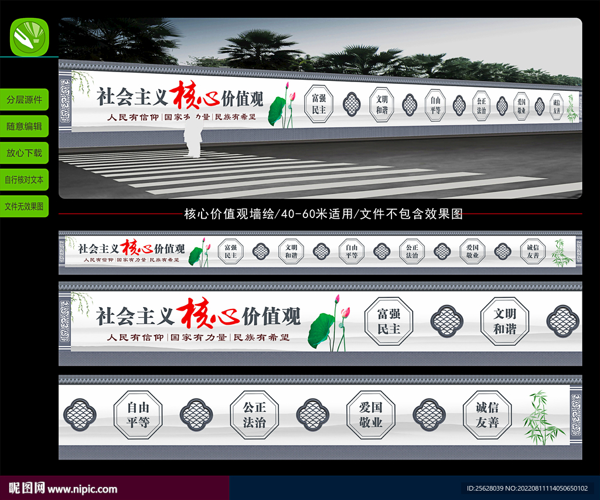Click the 随意编辑 green label

(25, 126)
